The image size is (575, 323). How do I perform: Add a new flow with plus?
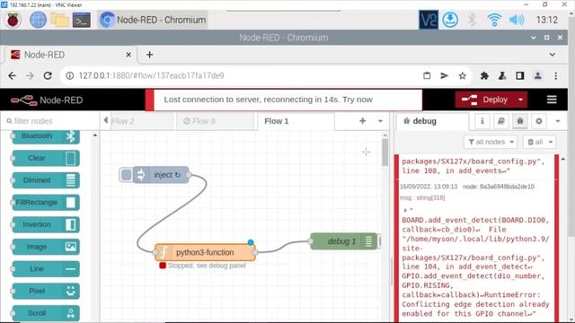362,121
